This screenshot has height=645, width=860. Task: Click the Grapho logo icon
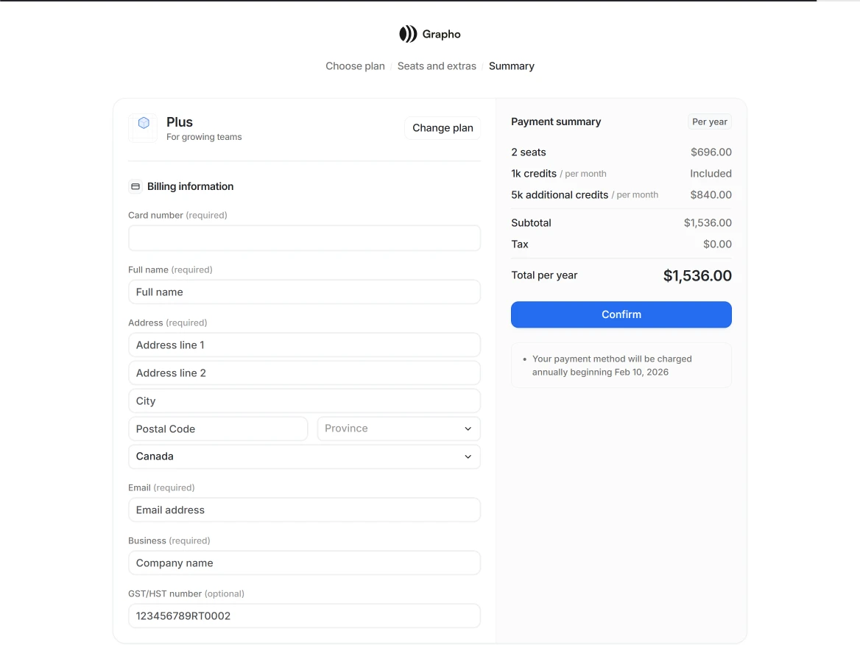click(x=408, y=34)
